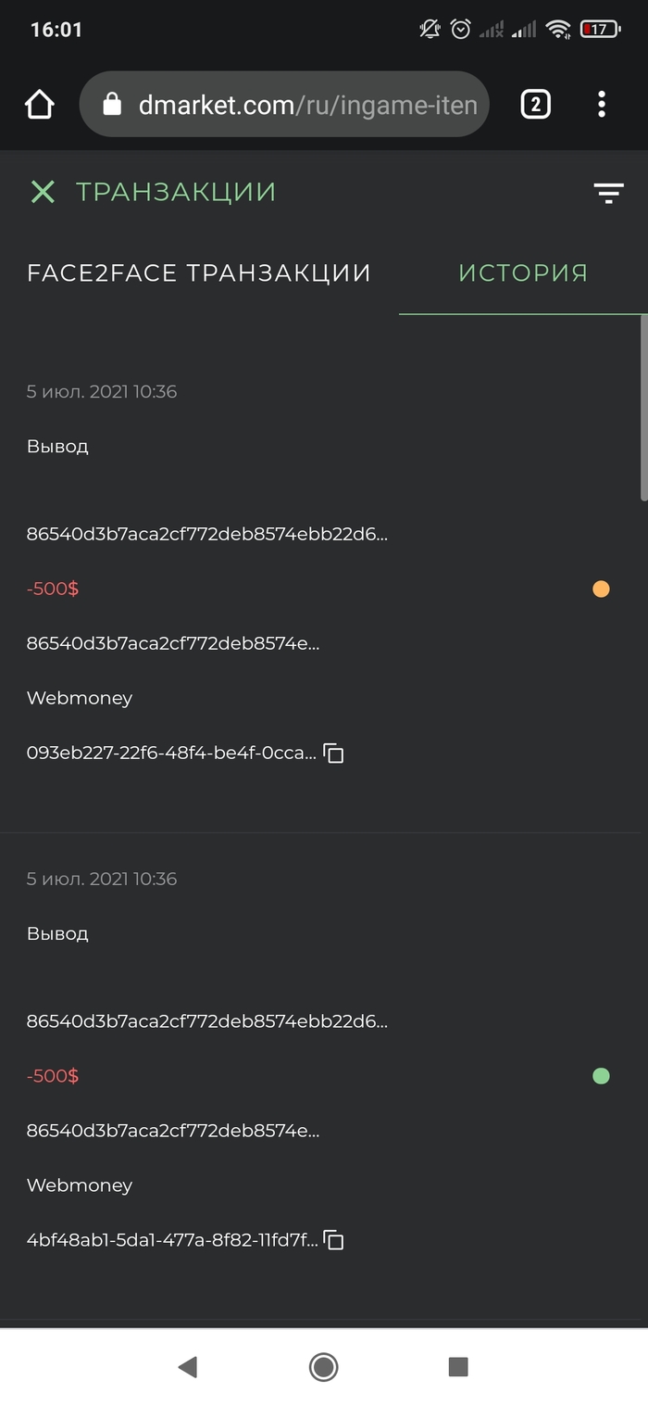This screenshot has height=1406, width=648.
Task: Click the page scrollbar on the right edge
Action: point(643,408)
